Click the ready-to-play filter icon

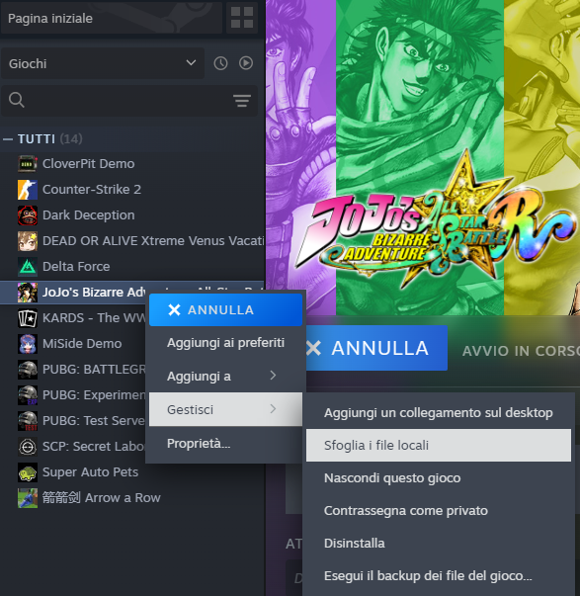click(246, 63)
